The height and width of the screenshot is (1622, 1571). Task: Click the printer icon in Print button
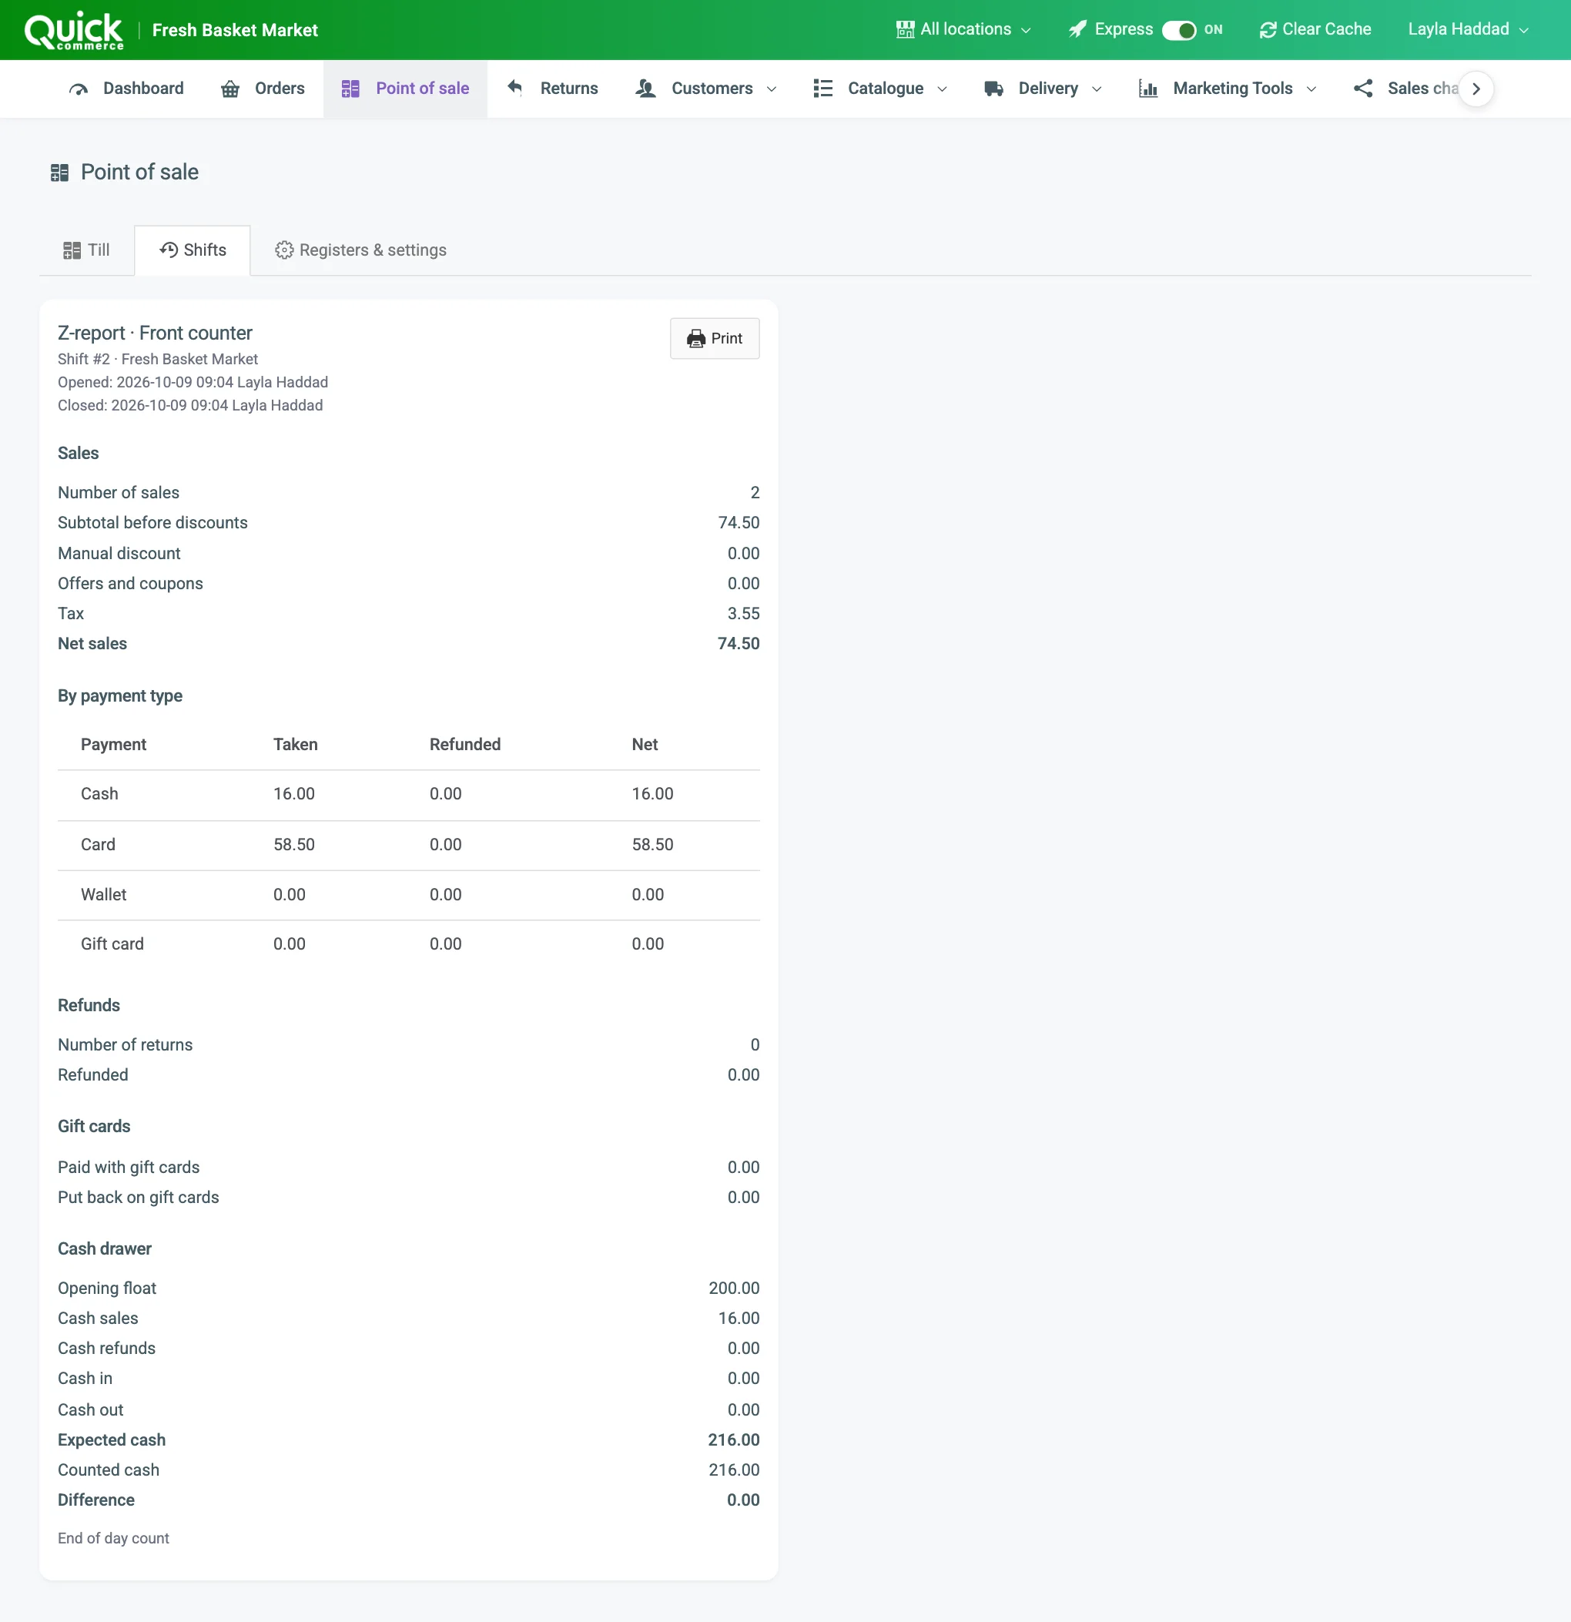coord(697,338)
